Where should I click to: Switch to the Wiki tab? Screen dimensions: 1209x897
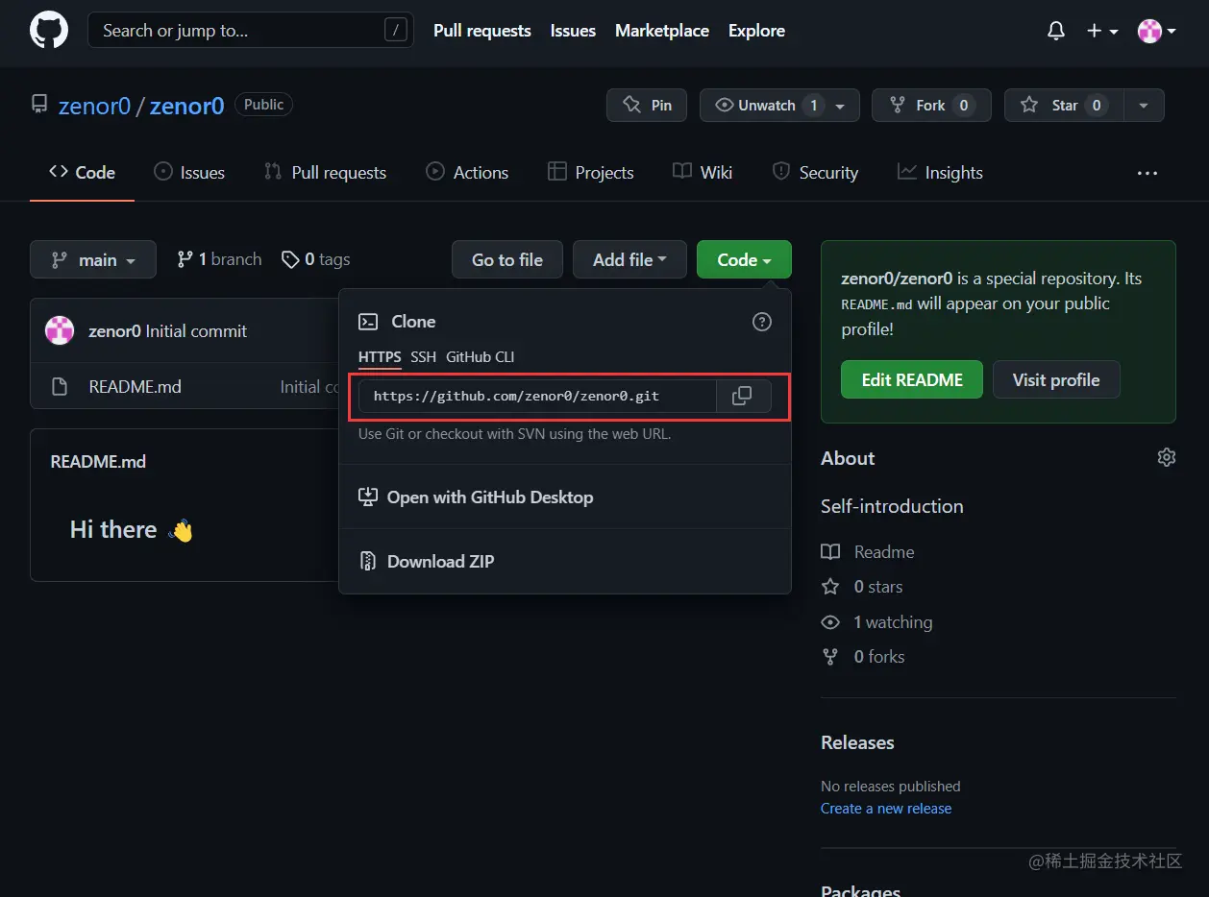(703, 173)
